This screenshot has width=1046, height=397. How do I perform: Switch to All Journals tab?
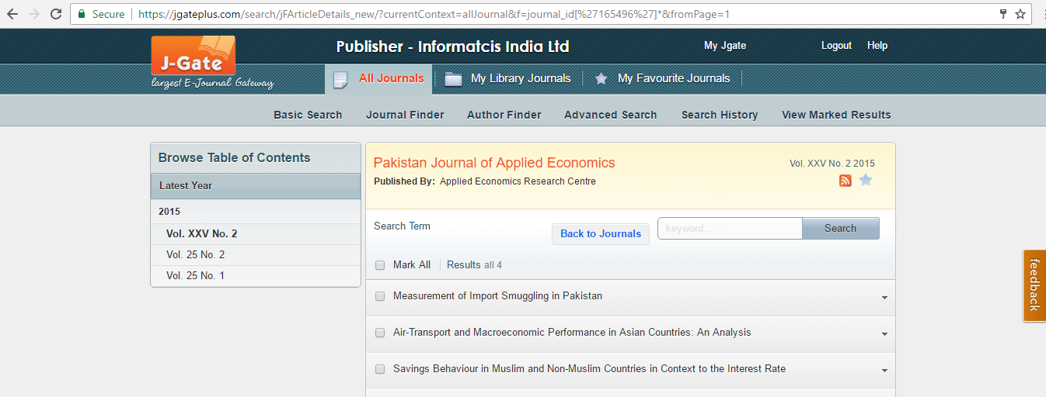point(378,79)
